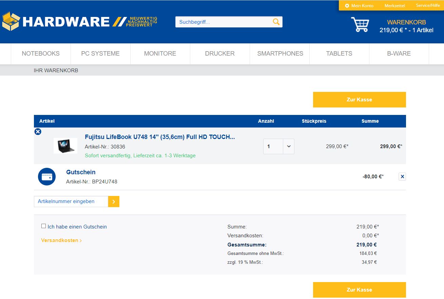
Task: Open the Fujitsu LifeBook U748 product title
Action: click(160, 137)
